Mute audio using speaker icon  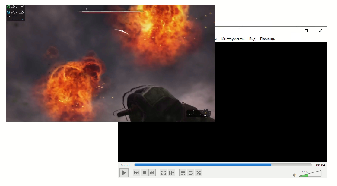tap(295, 175)
